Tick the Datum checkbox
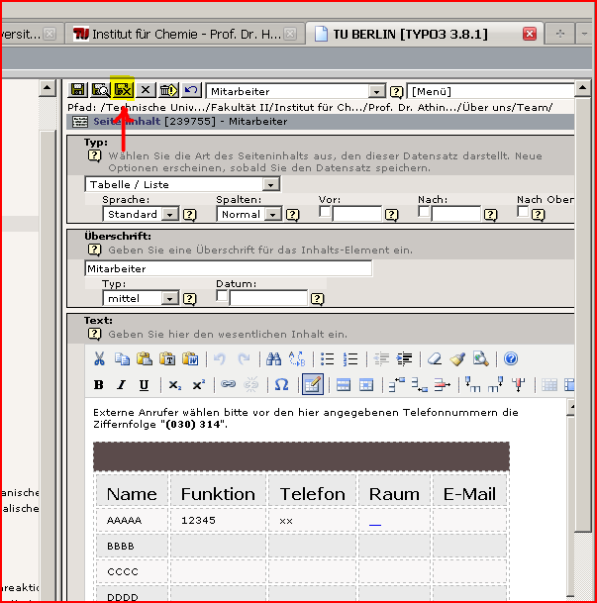 [222, 296]
